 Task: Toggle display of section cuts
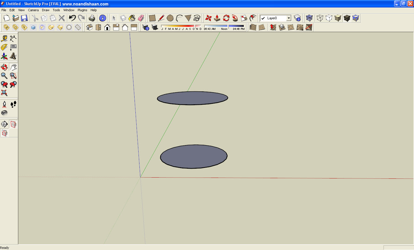4,133
